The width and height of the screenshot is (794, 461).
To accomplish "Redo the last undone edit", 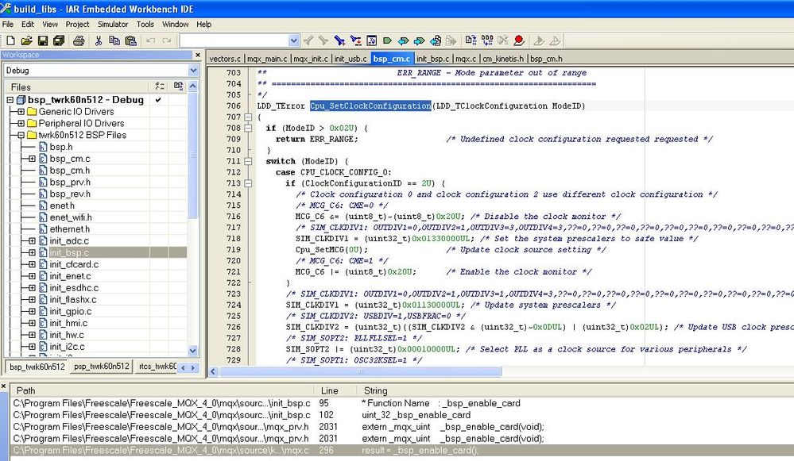I will (167, 40).
